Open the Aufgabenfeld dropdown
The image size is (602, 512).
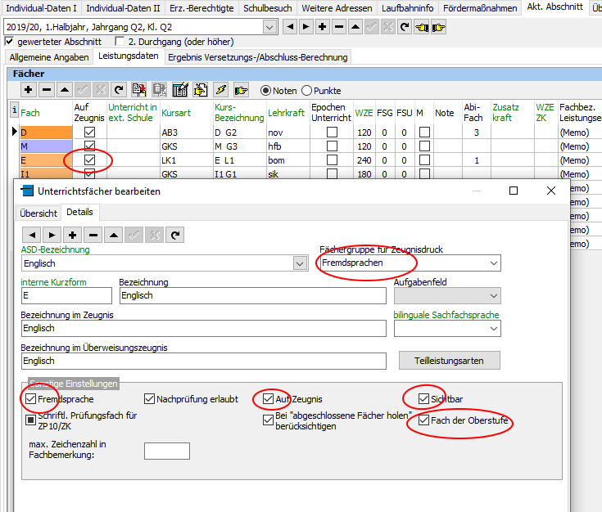(x=494, y=296)
